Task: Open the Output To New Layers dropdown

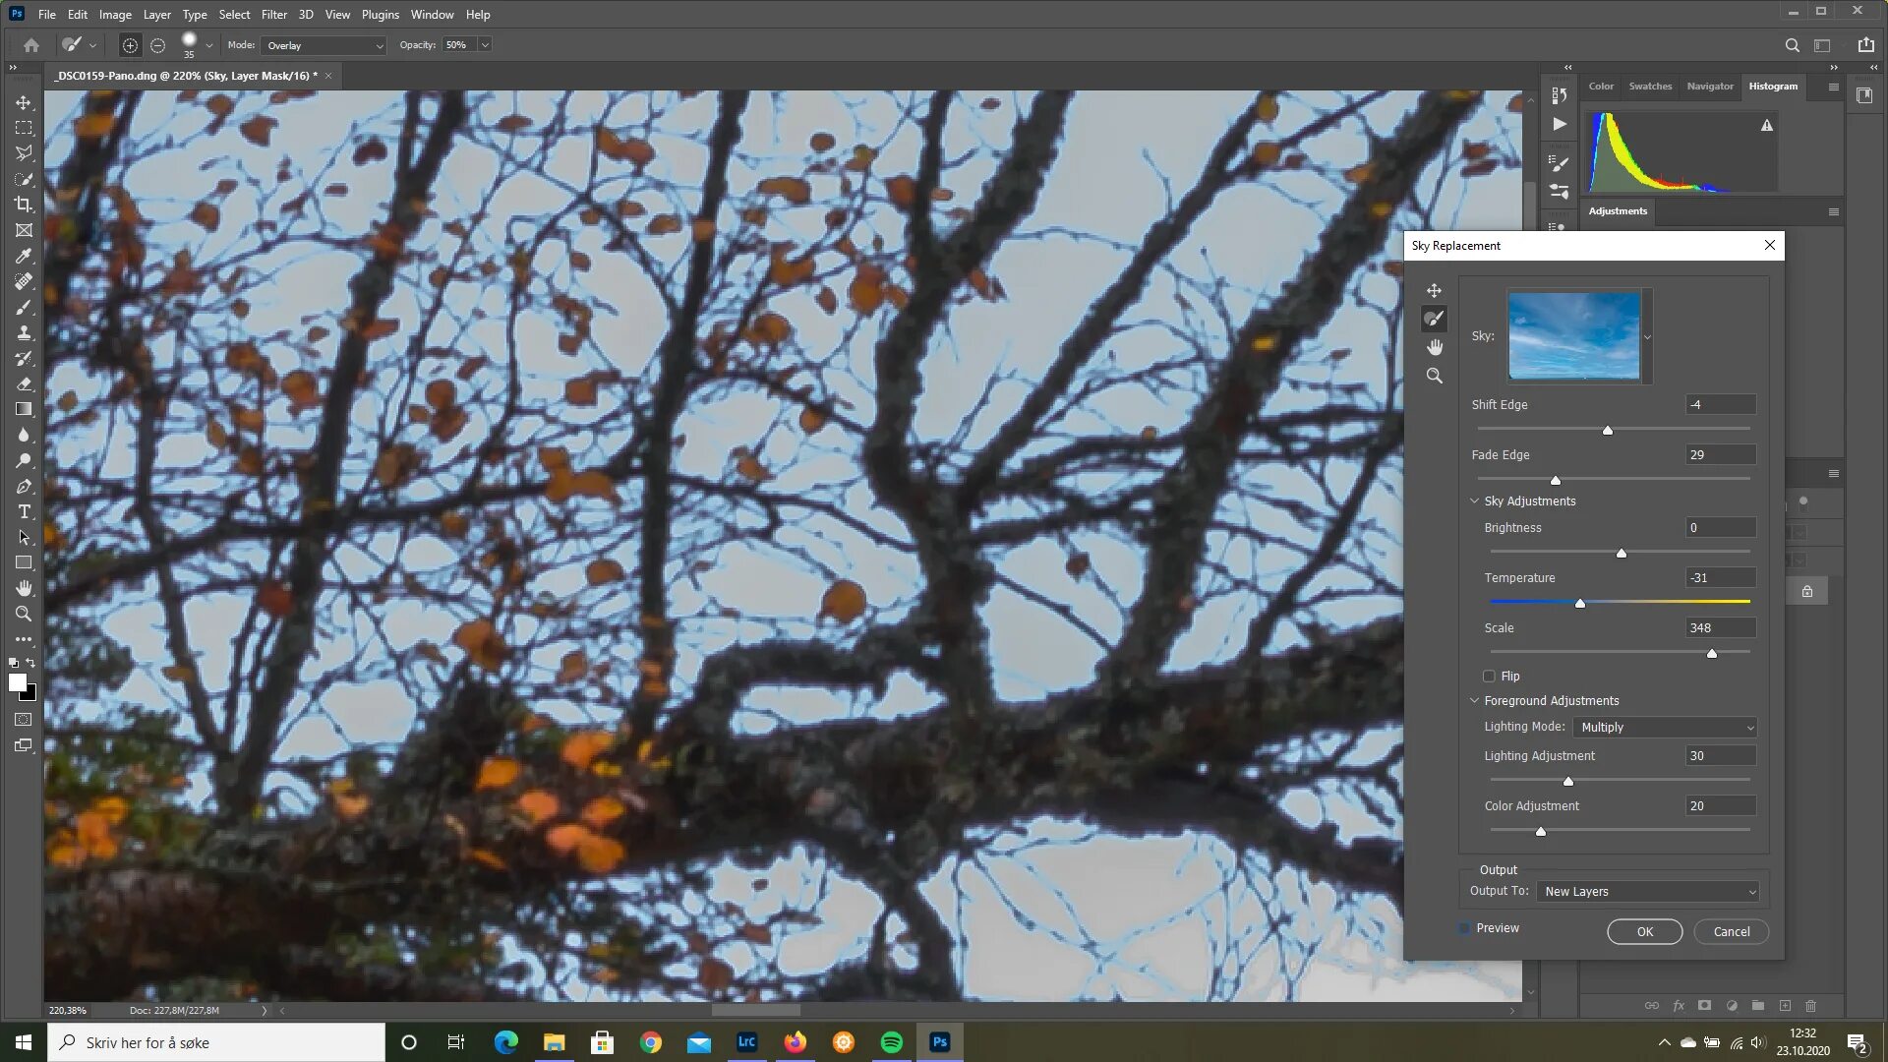Action: pyautogui.click(x=1648, y=892)
